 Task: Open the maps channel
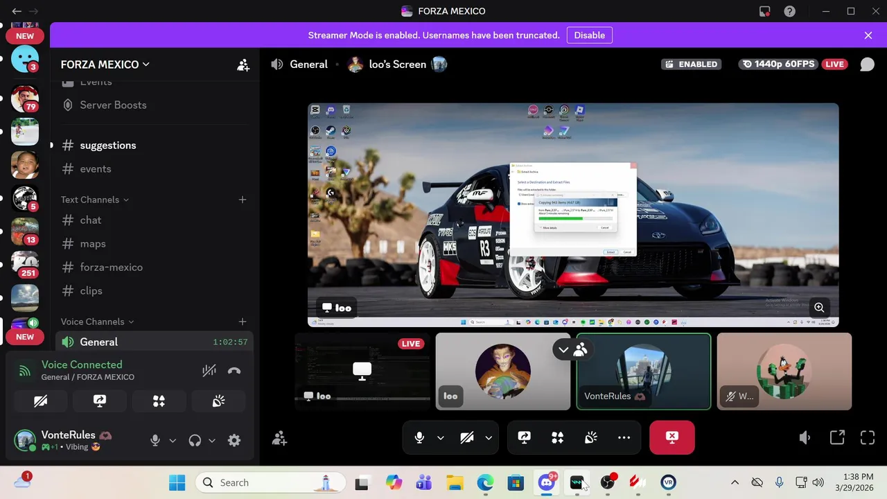pyautogui.click(x=154, y=244)
